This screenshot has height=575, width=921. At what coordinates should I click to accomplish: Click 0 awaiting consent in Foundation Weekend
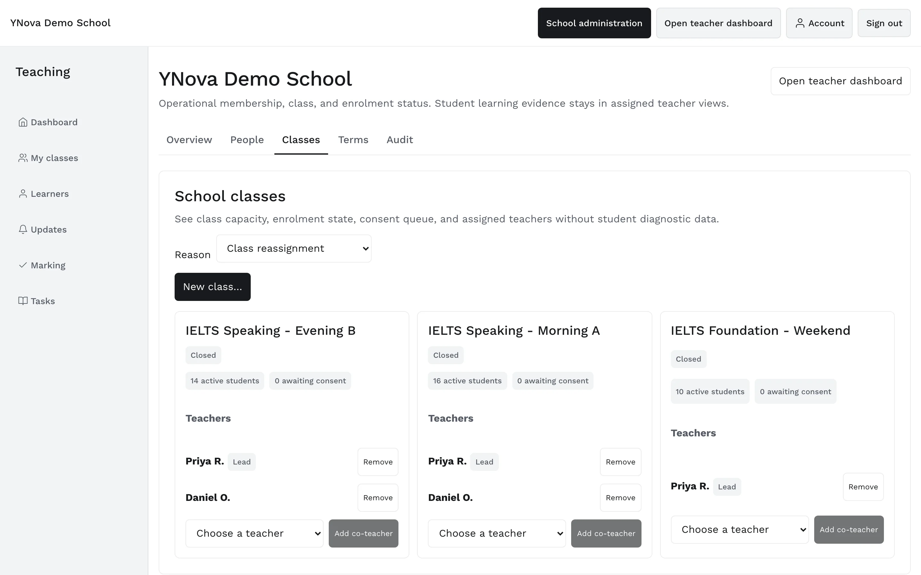795,391
